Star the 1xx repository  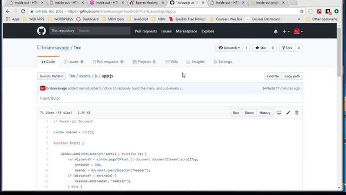click(x=261, y=48)
